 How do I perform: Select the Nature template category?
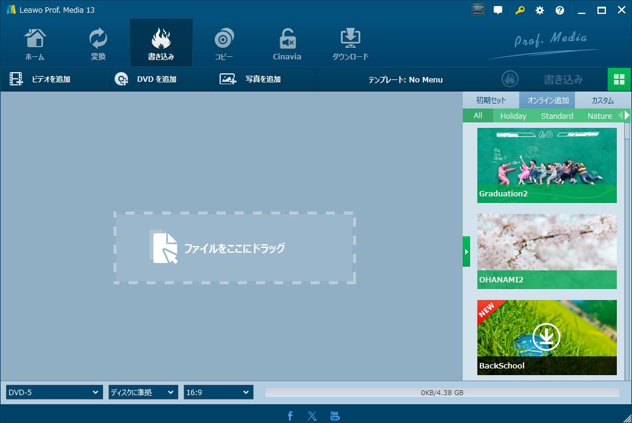pyautogui.click(x=599, y=116)
